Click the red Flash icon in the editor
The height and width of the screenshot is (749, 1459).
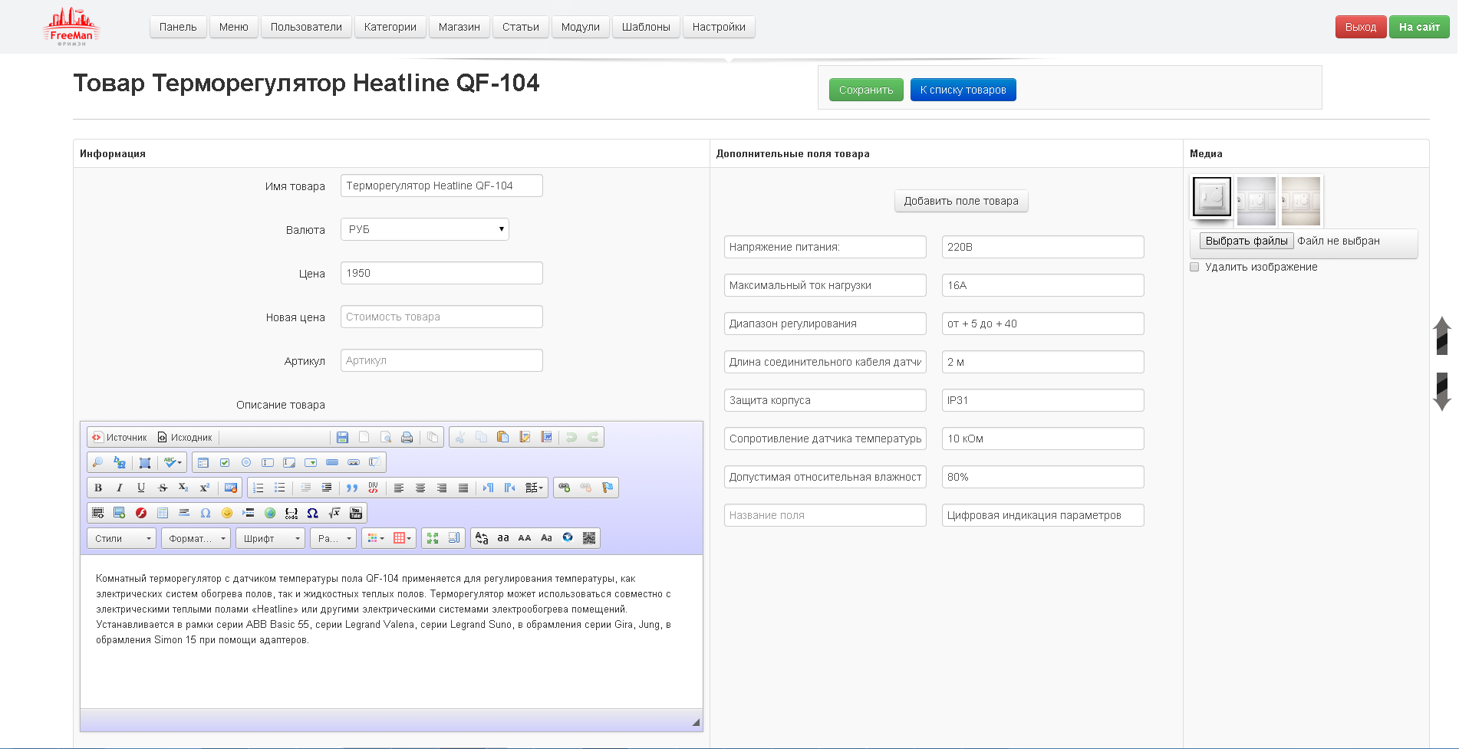coord(141,513)
